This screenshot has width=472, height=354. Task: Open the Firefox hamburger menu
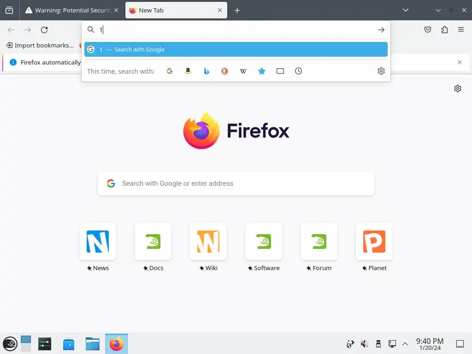point(461,29)
